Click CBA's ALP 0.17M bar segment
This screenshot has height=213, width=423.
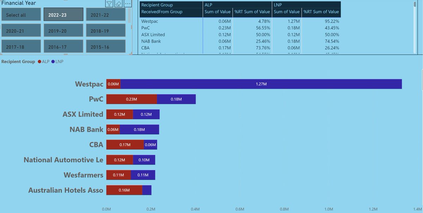coord(125,144)
